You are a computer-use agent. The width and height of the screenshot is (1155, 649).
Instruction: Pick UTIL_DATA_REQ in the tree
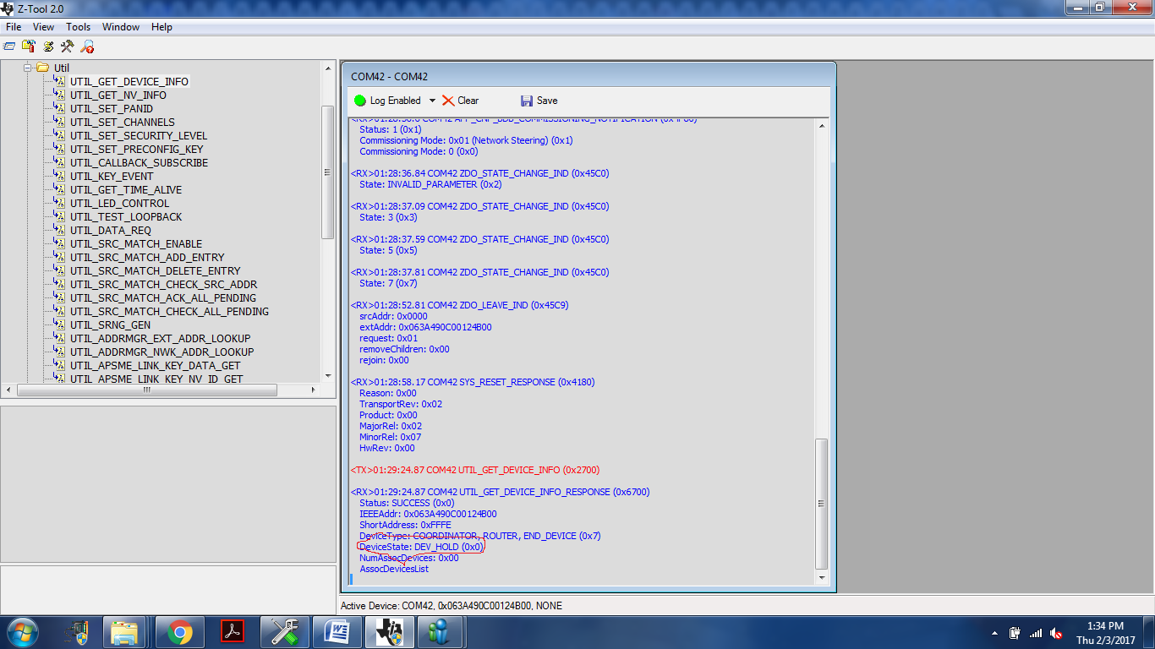click(x=111, y=231)
